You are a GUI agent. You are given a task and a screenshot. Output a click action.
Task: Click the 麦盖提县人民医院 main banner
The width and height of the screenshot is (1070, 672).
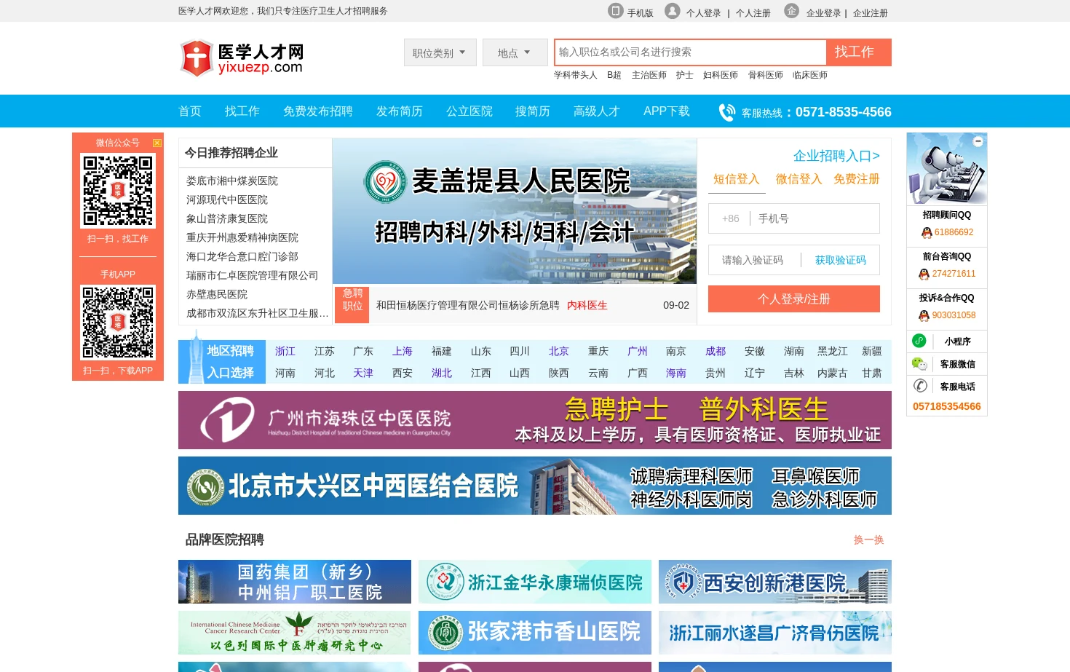pyautogui.click(x=515, y=211)
